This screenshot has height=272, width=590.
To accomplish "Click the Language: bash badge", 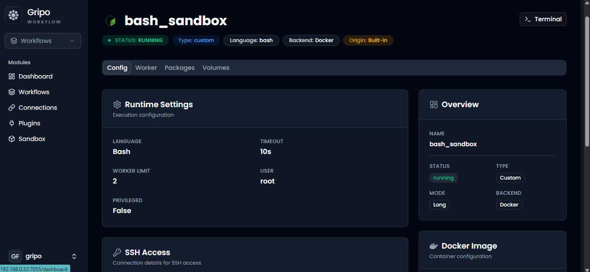I will tap(251, 40).
